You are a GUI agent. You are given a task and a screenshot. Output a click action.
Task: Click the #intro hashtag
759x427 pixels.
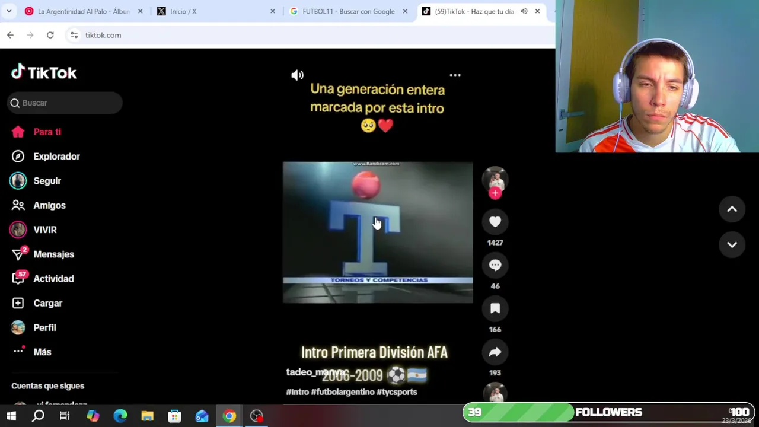click(298, 392)
